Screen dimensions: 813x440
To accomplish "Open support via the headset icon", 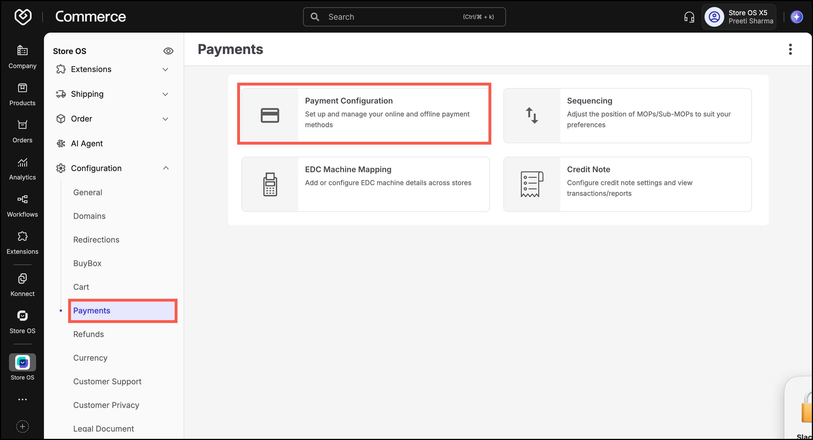I will [689, 17].
